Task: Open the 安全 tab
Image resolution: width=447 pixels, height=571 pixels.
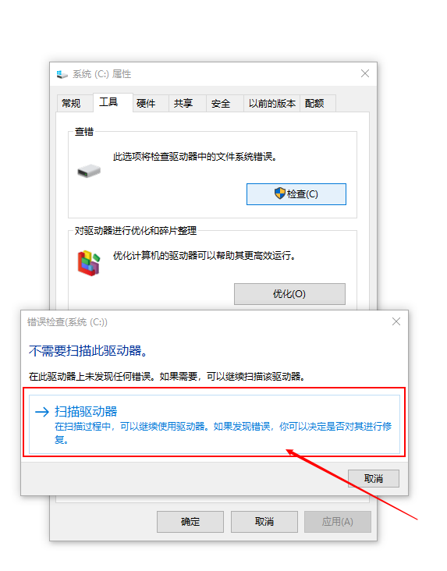Action: point(221,104)
